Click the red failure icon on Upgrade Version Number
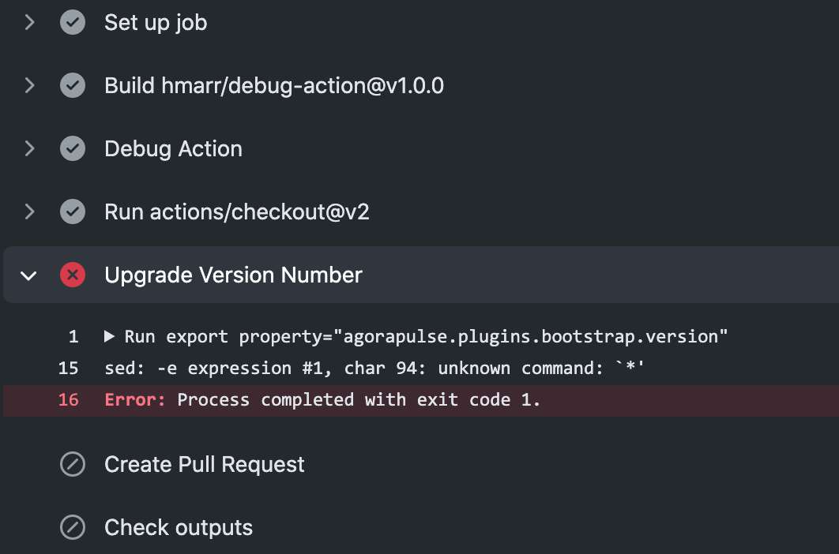Screen dimensions: 839x554 click(72, 275)
